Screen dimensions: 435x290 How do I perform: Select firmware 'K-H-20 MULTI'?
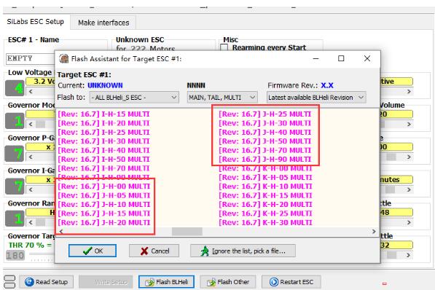pyautogui.click(x=265, y=205)
